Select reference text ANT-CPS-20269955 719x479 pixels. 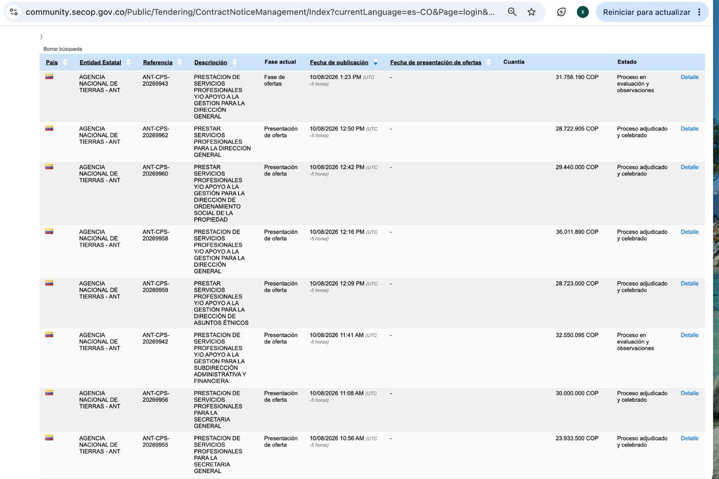[x=156, y=441]
